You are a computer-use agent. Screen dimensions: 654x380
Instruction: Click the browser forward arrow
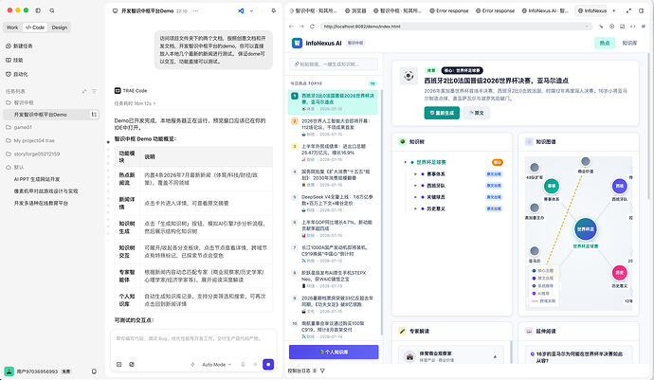coord(301,27)
